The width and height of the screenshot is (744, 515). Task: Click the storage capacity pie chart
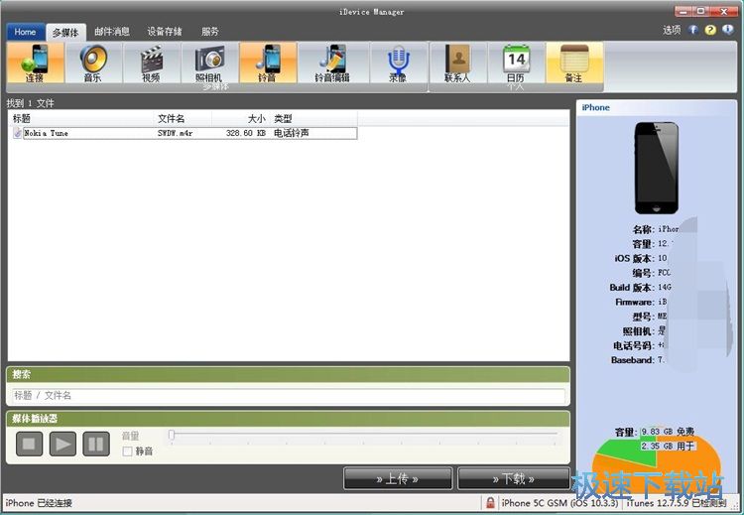point(657,464)
